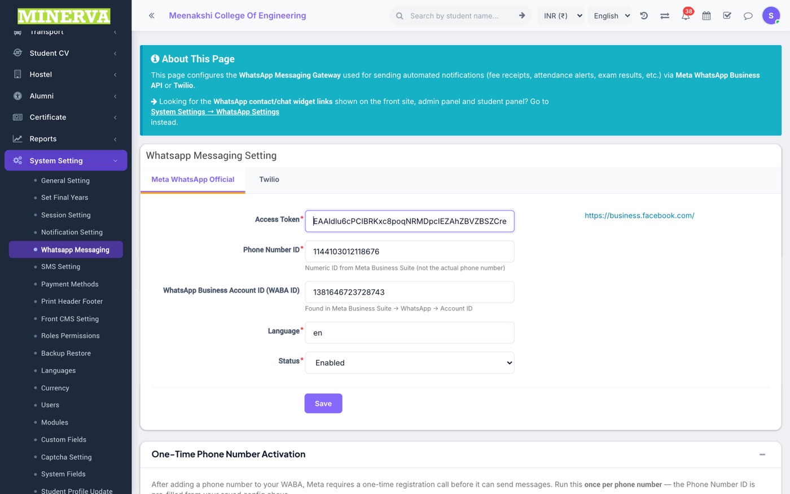Click the WhatsApp Business Account ID field
Image resolution: width=790 pixels, height=494 pixels.
(x=410, y=292)
